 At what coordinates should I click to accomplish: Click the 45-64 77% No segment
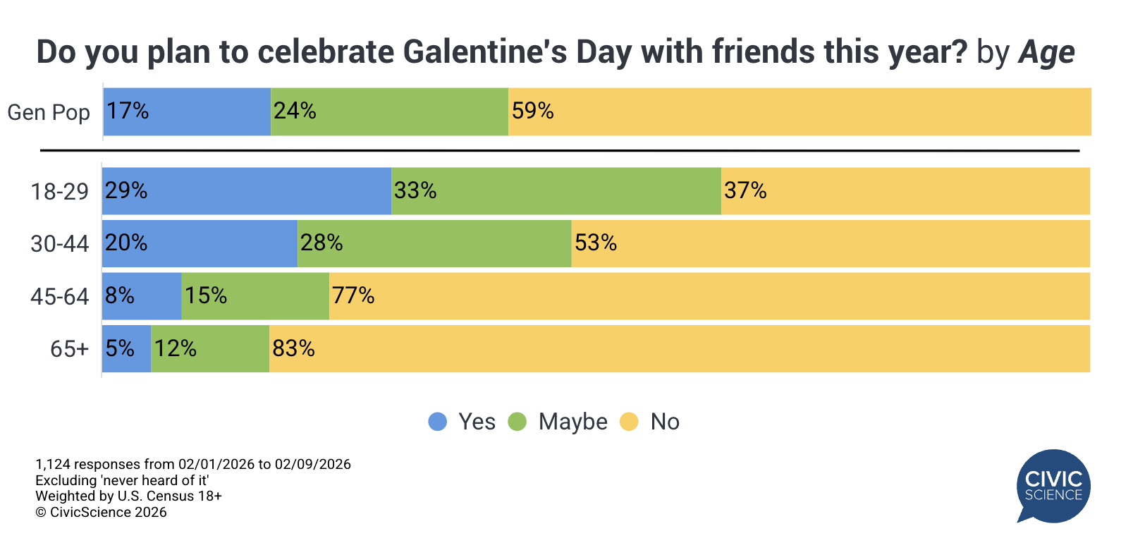pyautogui.click(x=709, y=296)
